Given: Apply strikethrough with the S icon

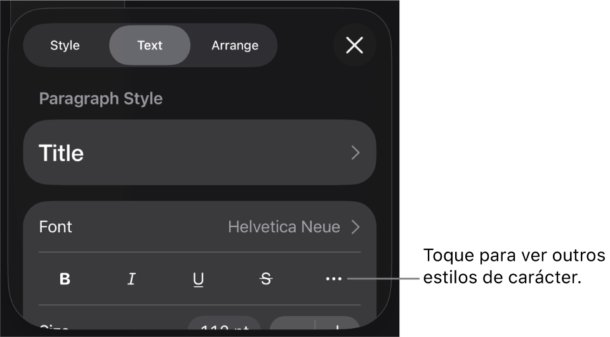Looking at the screenshot, I should point(266,279).
